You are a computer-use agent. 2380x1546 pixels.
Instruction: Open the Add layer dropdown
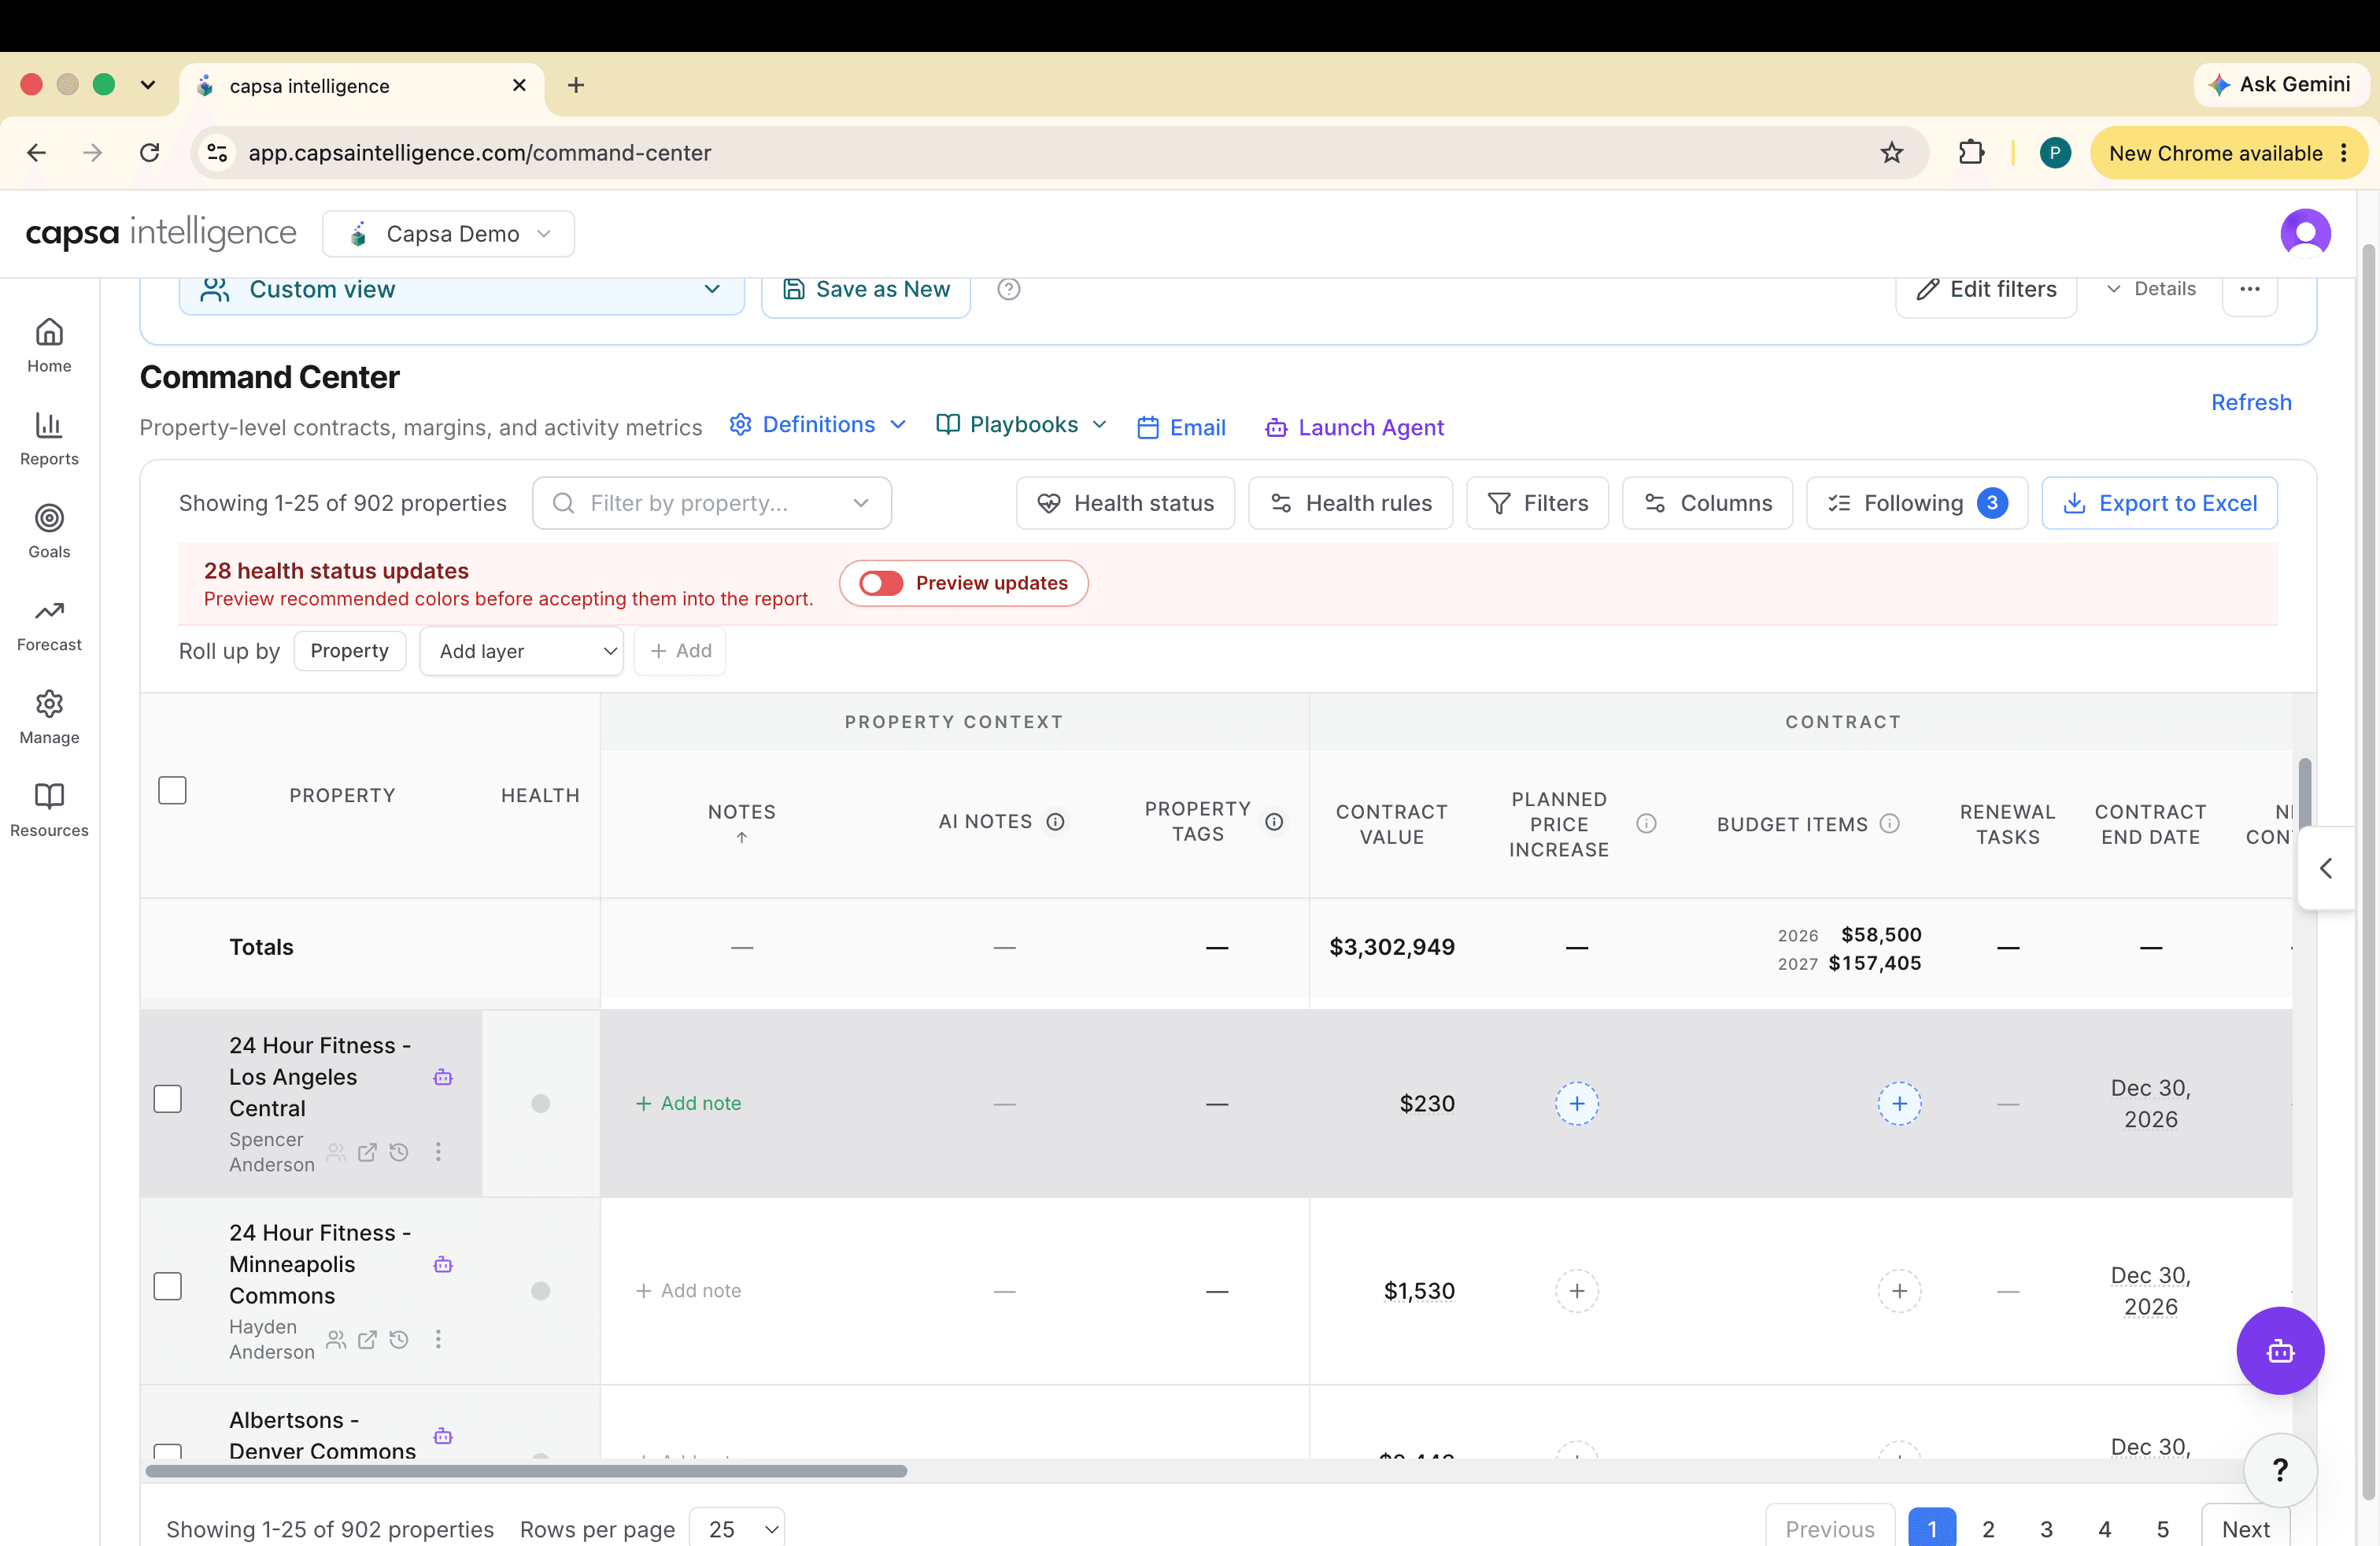click(521, 651)
